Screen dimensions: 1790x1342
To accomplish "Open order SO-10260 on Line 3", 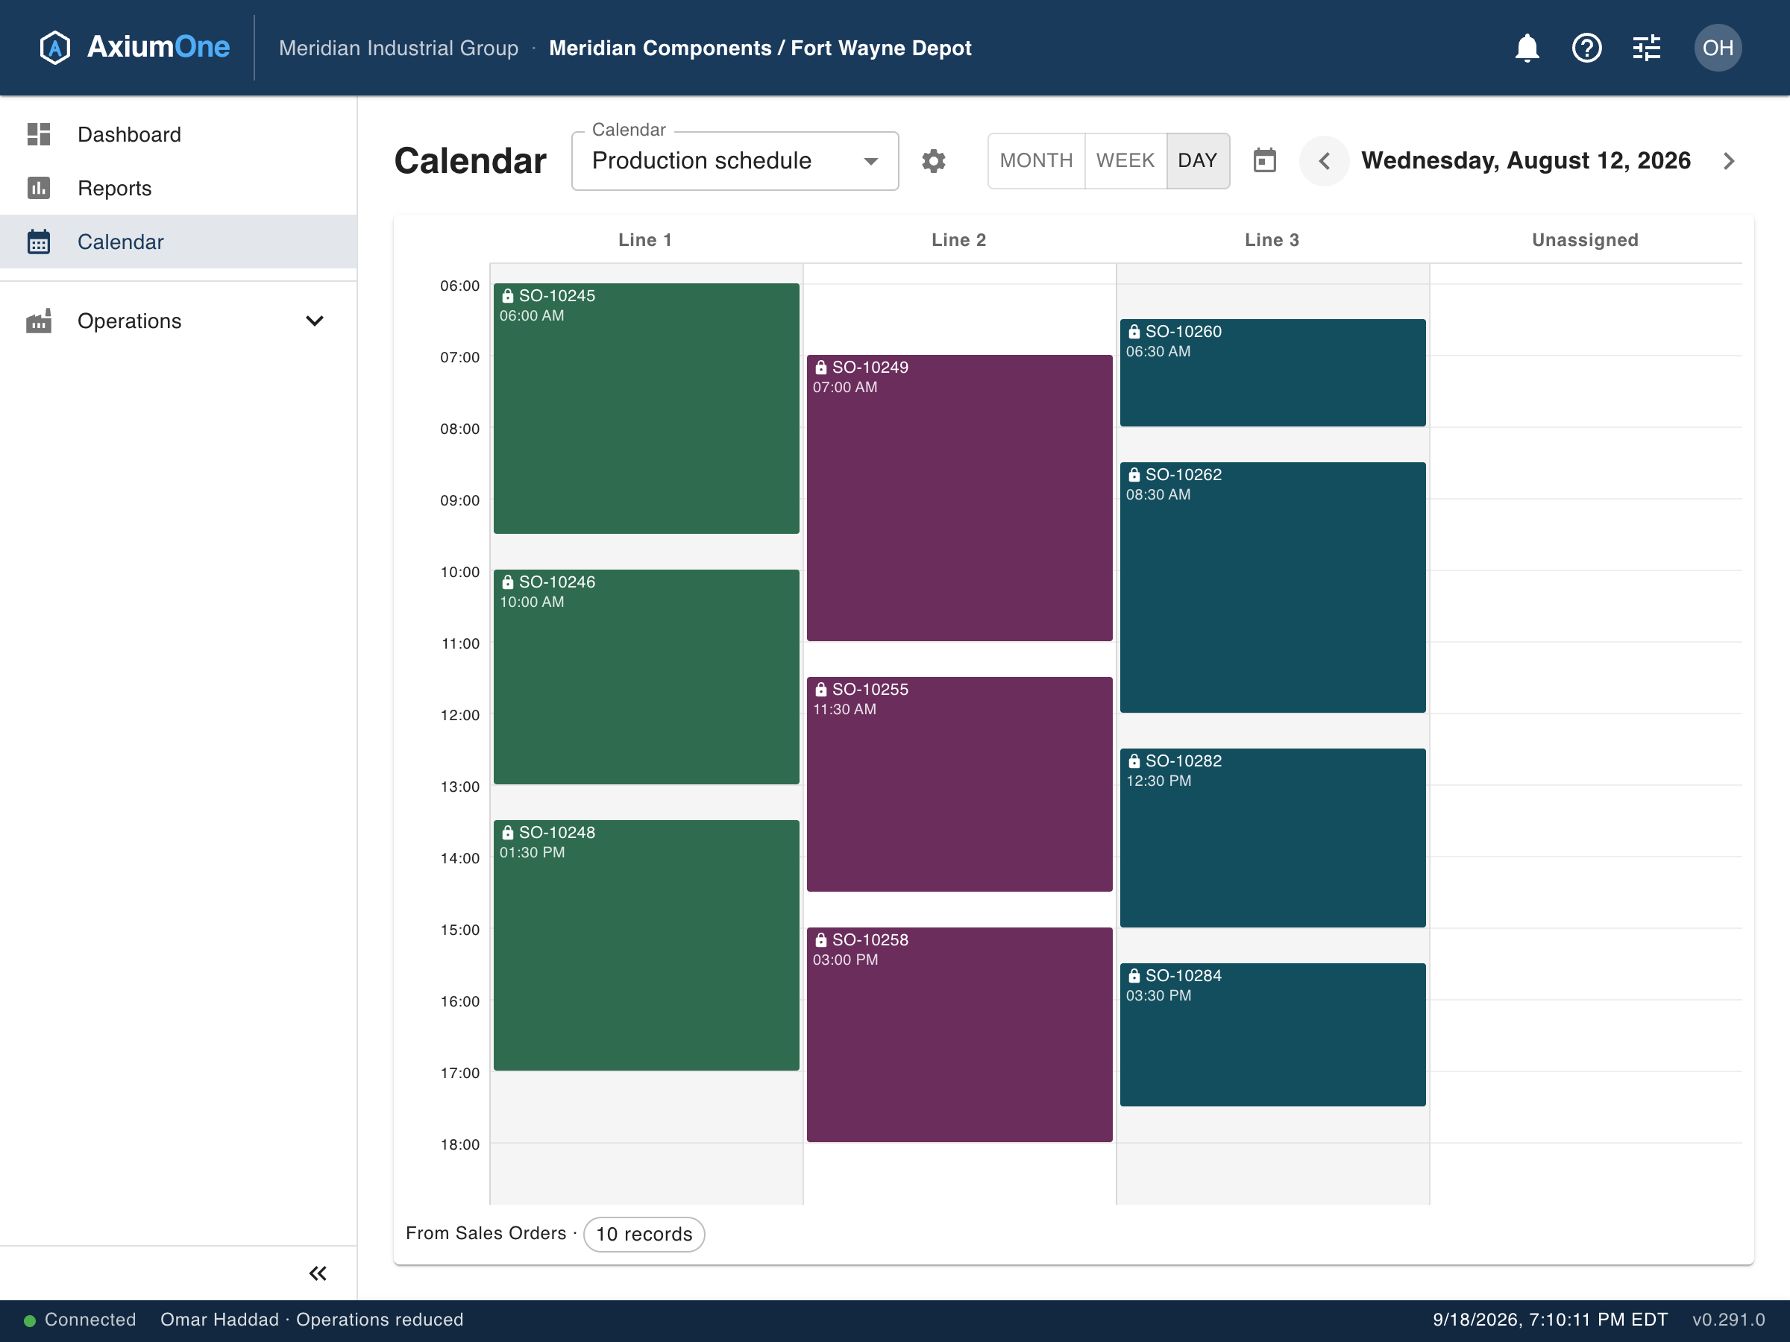I will (x=1273, y=373).
